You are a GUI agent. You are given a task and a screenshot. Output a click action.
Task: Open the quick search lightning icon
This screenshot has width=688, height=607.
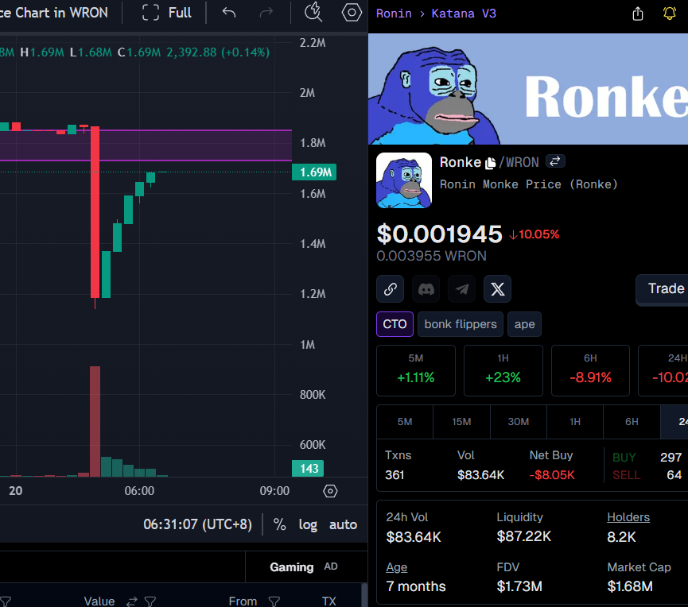[313, 12]
